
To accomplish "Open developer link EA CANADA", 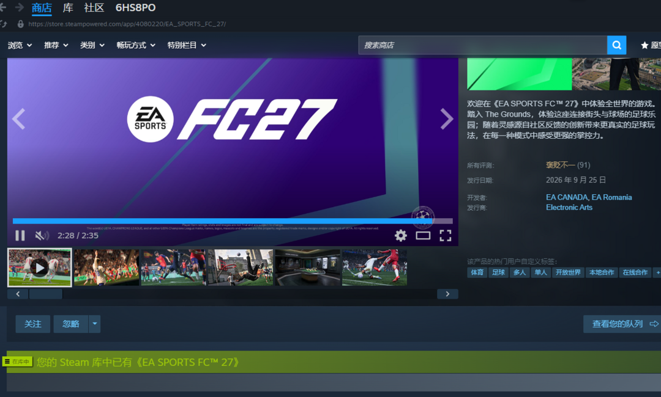I will 567,197.
